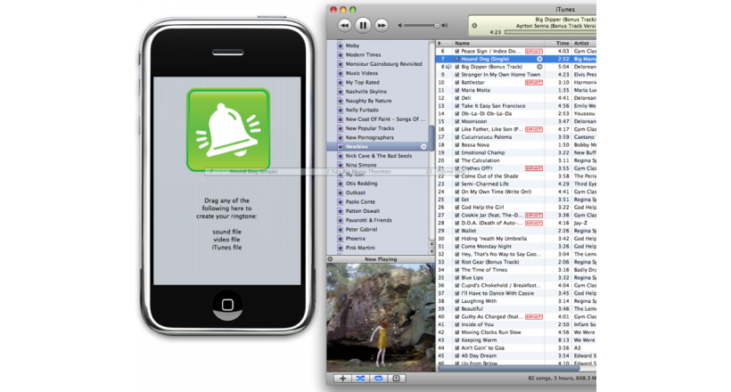Select the Peter Gabriel playlist icon
The height and width of the screenshot is (392, 731).
pos(340,229)
